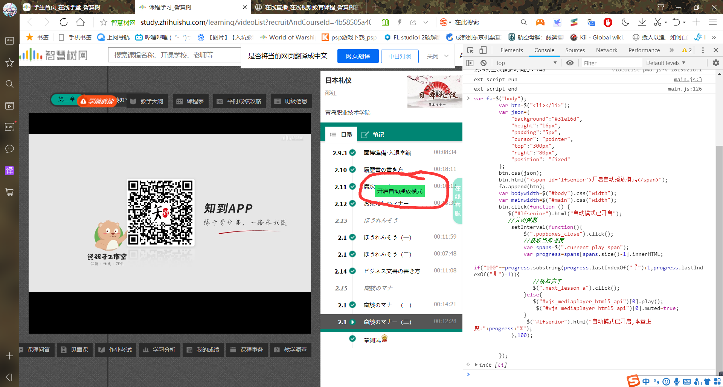This screenshot has width=723, height=387.
Task: Open the 教学大纲 button
Action: [x=147, y=101]
